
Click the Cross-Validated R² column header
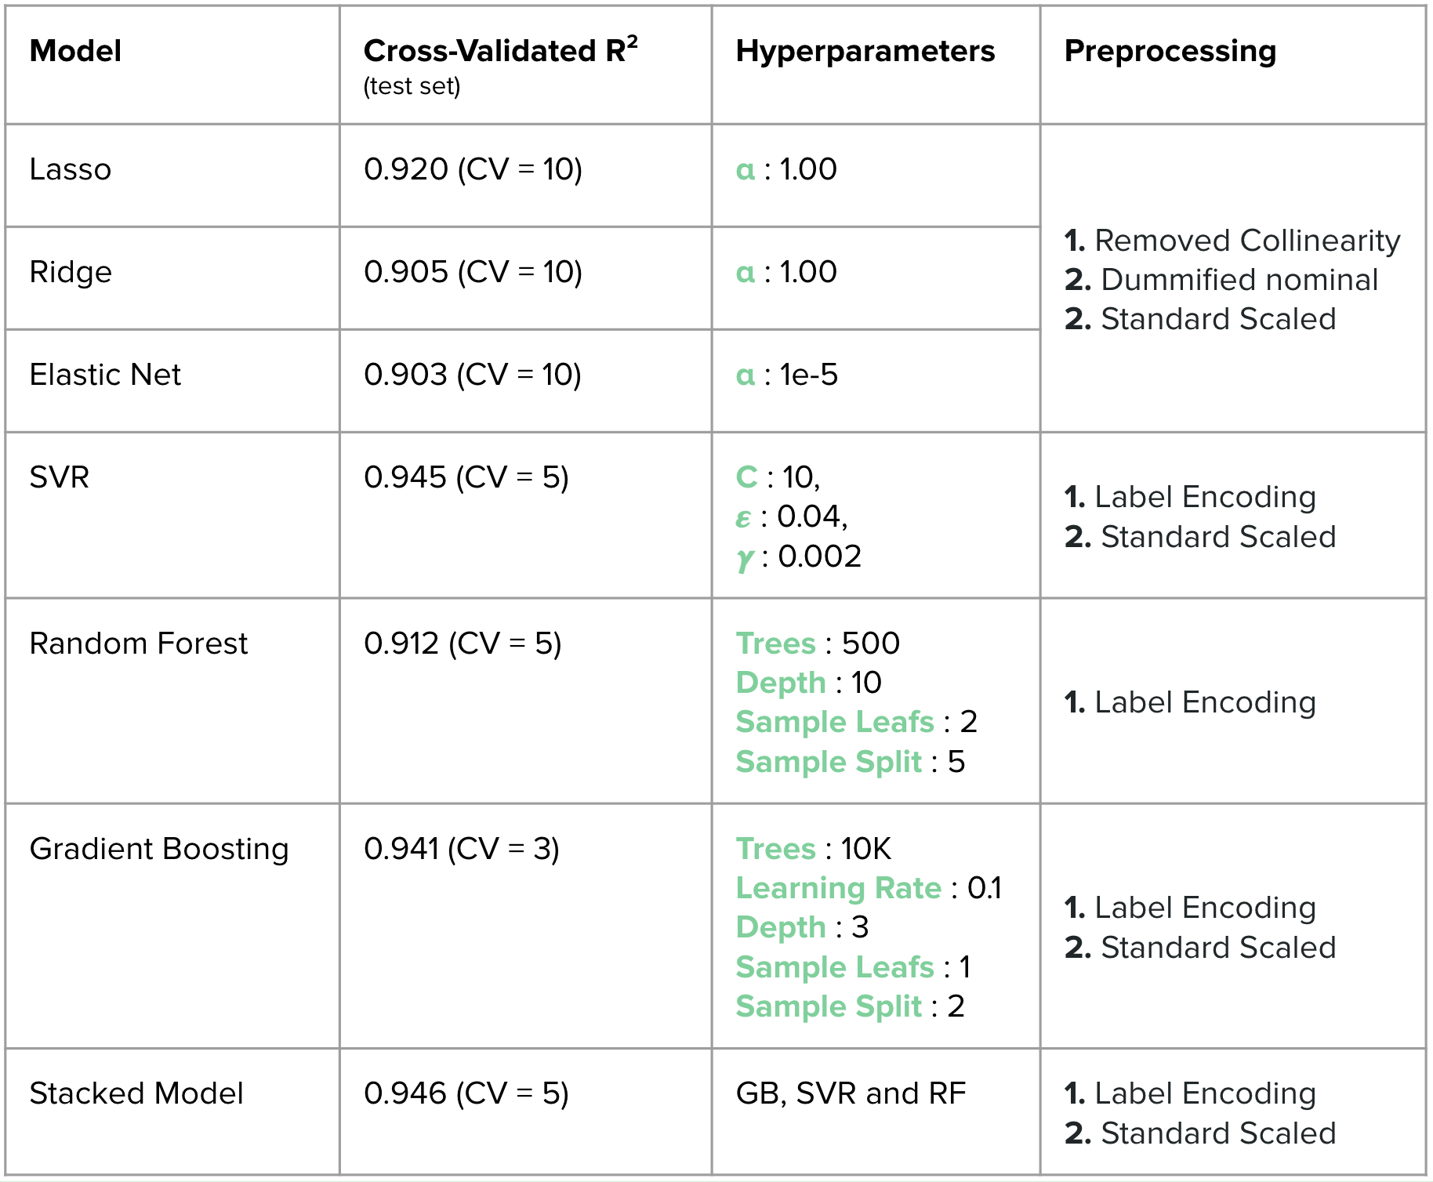tap(500, 52)
